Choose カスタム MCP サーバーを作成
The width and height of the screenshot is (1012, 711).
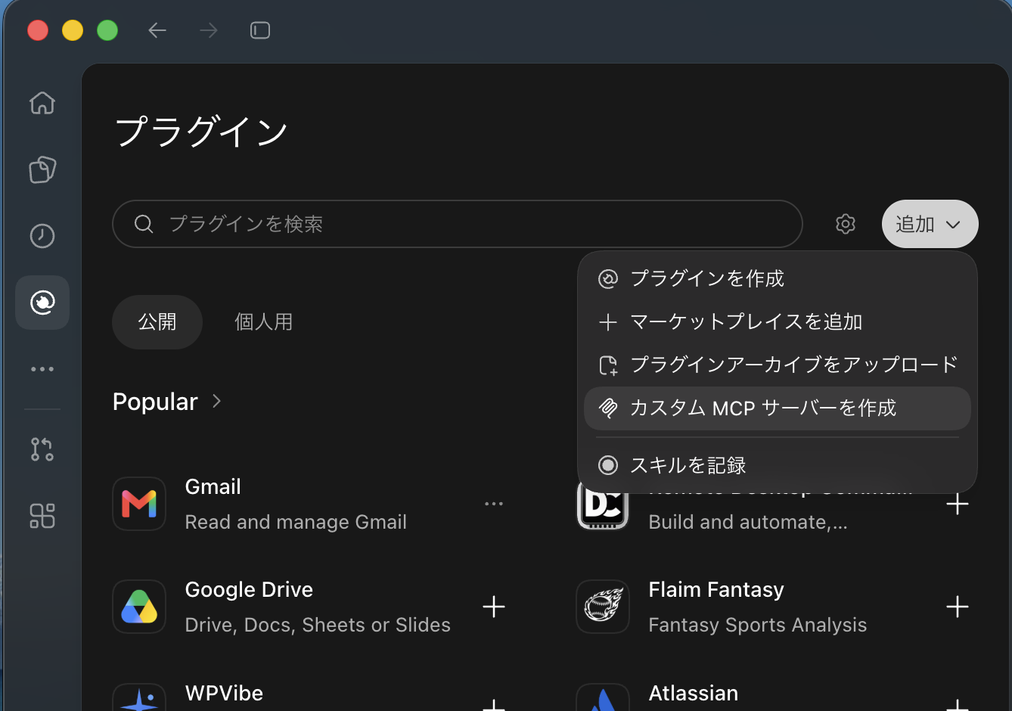tap(778, 408)
